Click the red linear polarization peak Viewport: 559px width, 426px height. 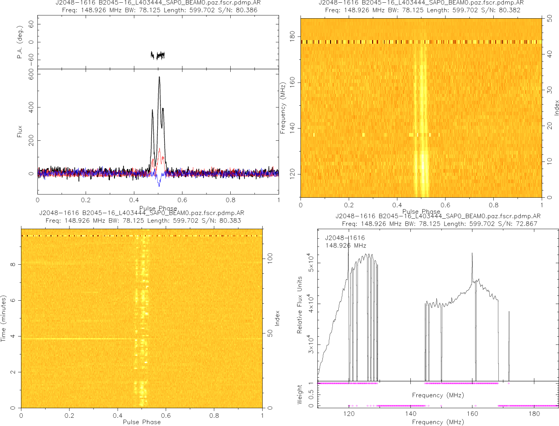click(159, 150)
